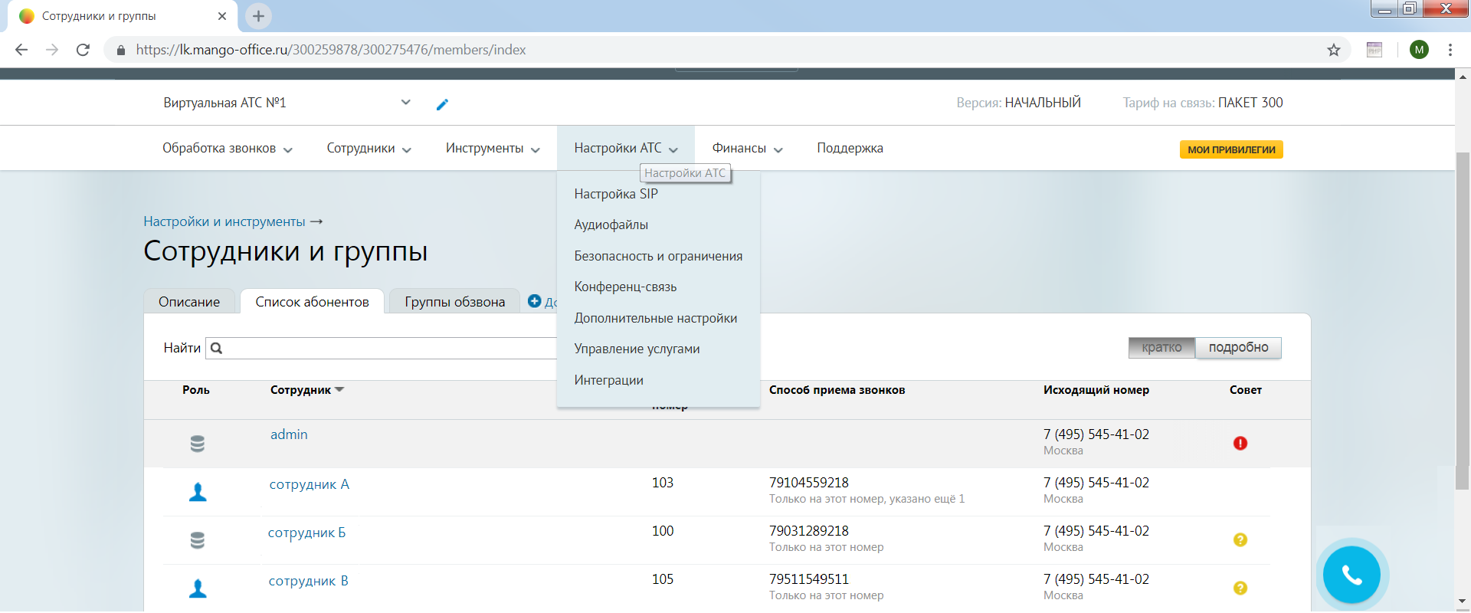
Task: Open the browser three-dot menu
Action: click(x=1450, y=50)
